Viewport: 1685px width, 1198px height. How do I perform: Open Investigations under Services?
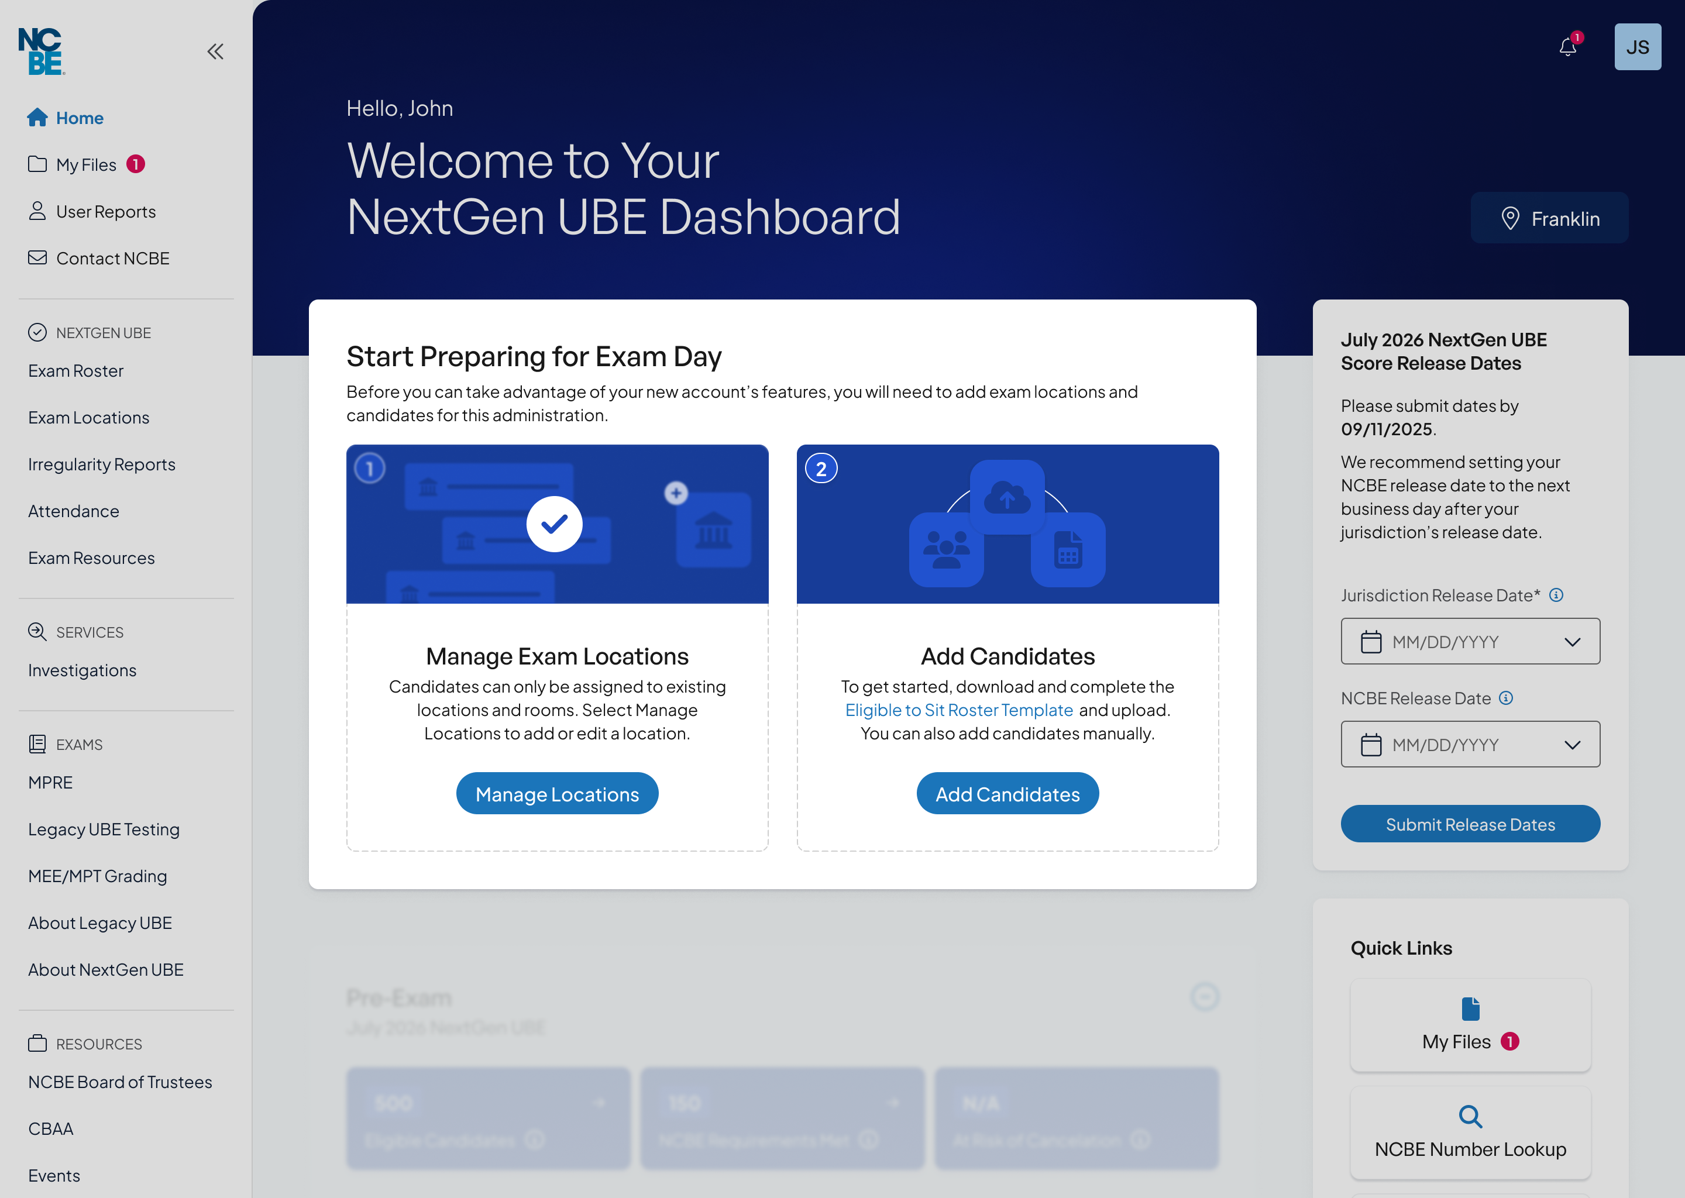(x=82, y=670)
